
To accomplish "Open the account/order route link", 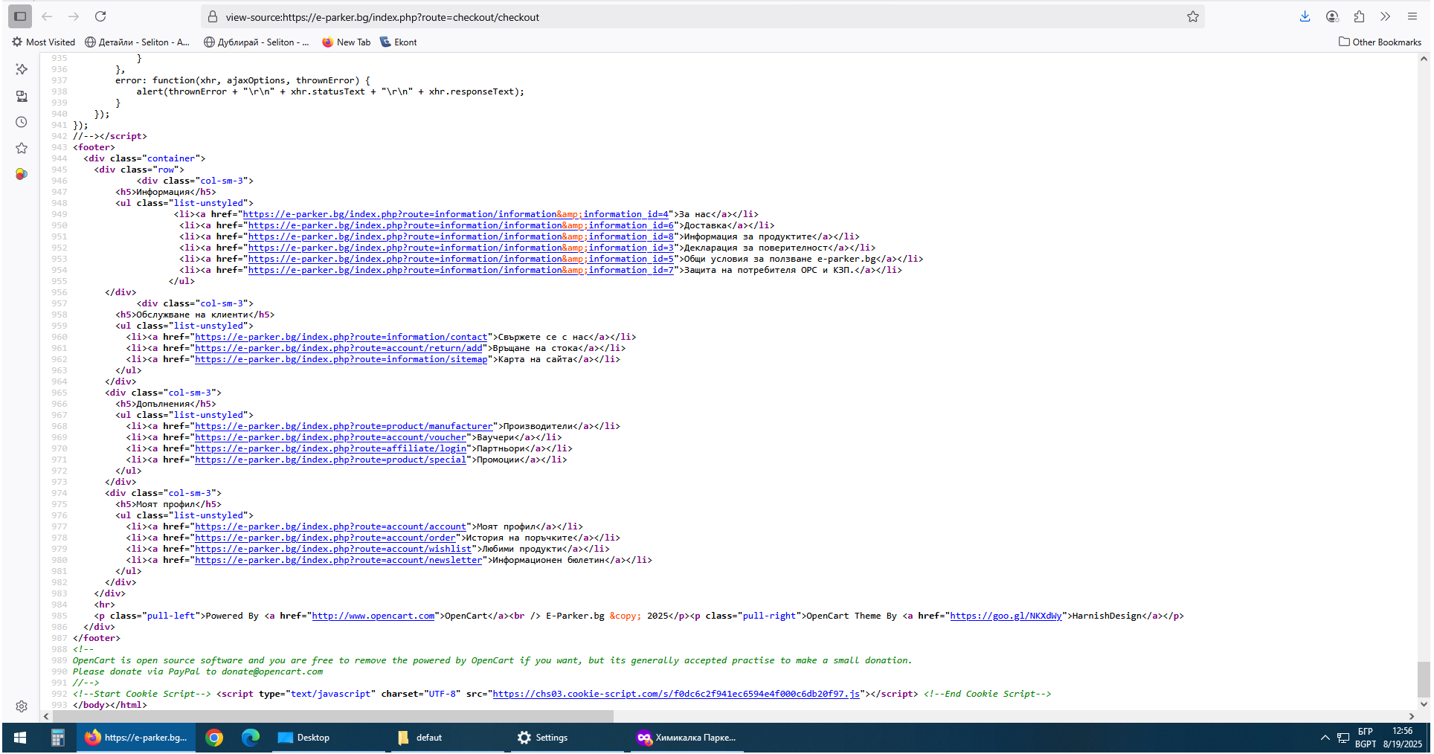I will (x=325, y=538).
